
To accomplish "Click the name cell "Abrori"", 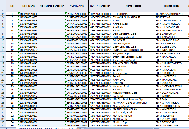I will pyautogui.click(x=133, y=21).
